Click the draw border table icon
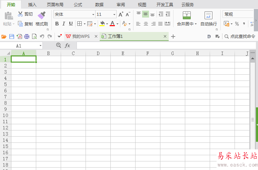 click(90, 24)
